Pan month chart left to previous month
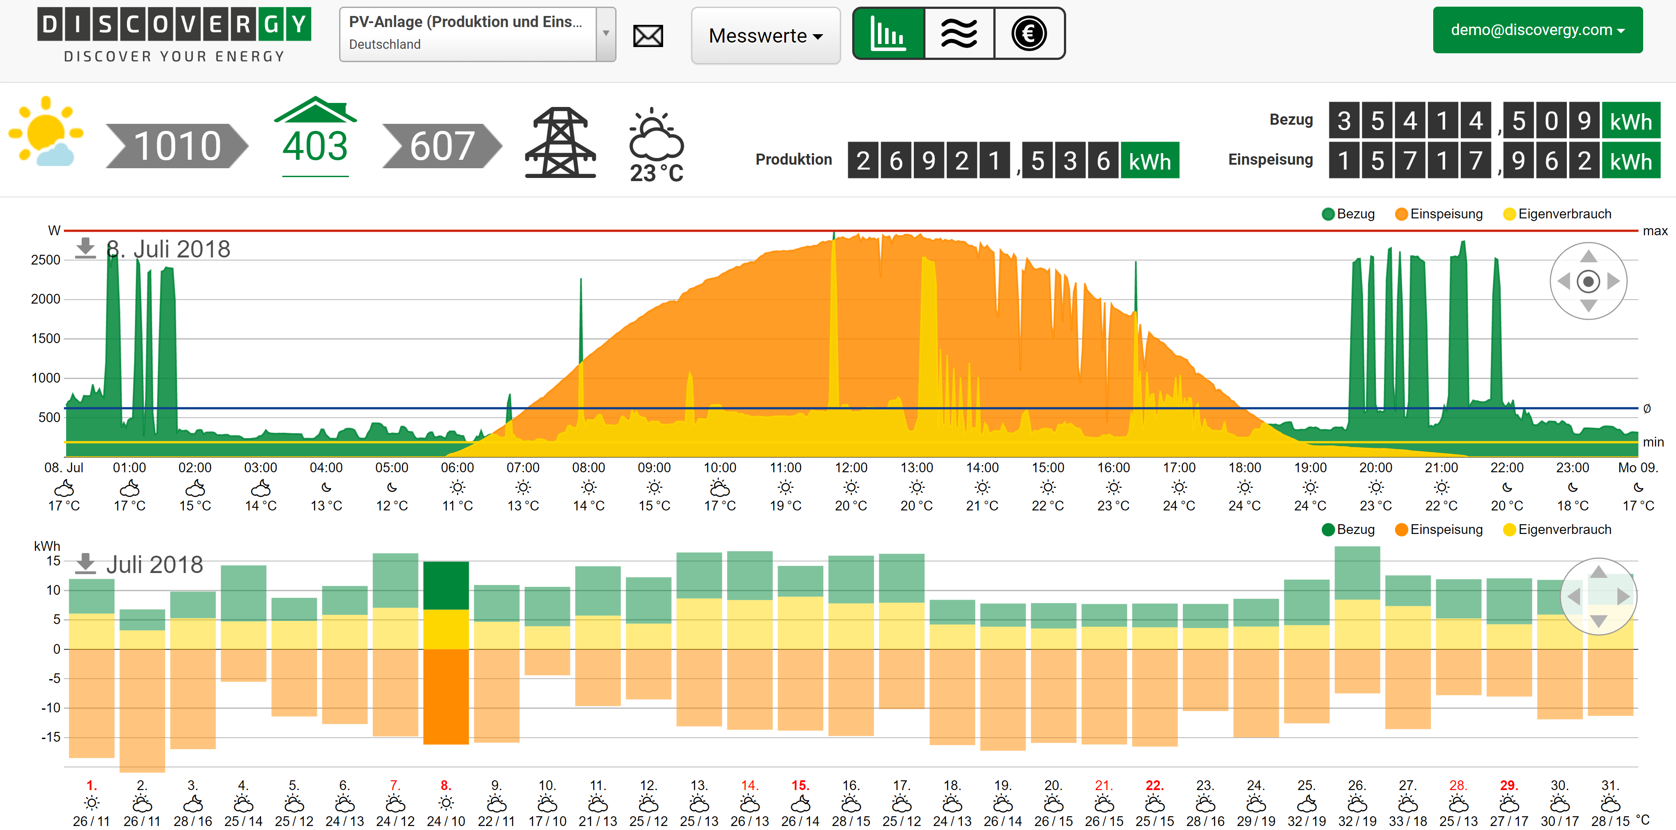This screenshot has height=830, width=1676. 1574,597
